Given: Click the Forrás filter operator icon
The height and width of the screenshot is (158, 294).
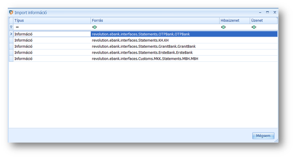Looking at the screenshot, I should tap(94, 27).
